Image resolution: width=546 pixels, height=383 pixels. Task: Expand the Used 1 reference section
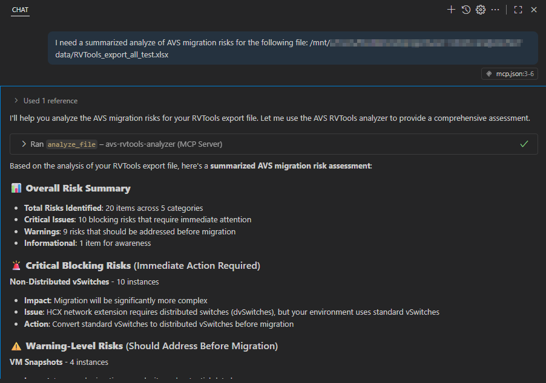pyautogui.click(x=45, y=101)
